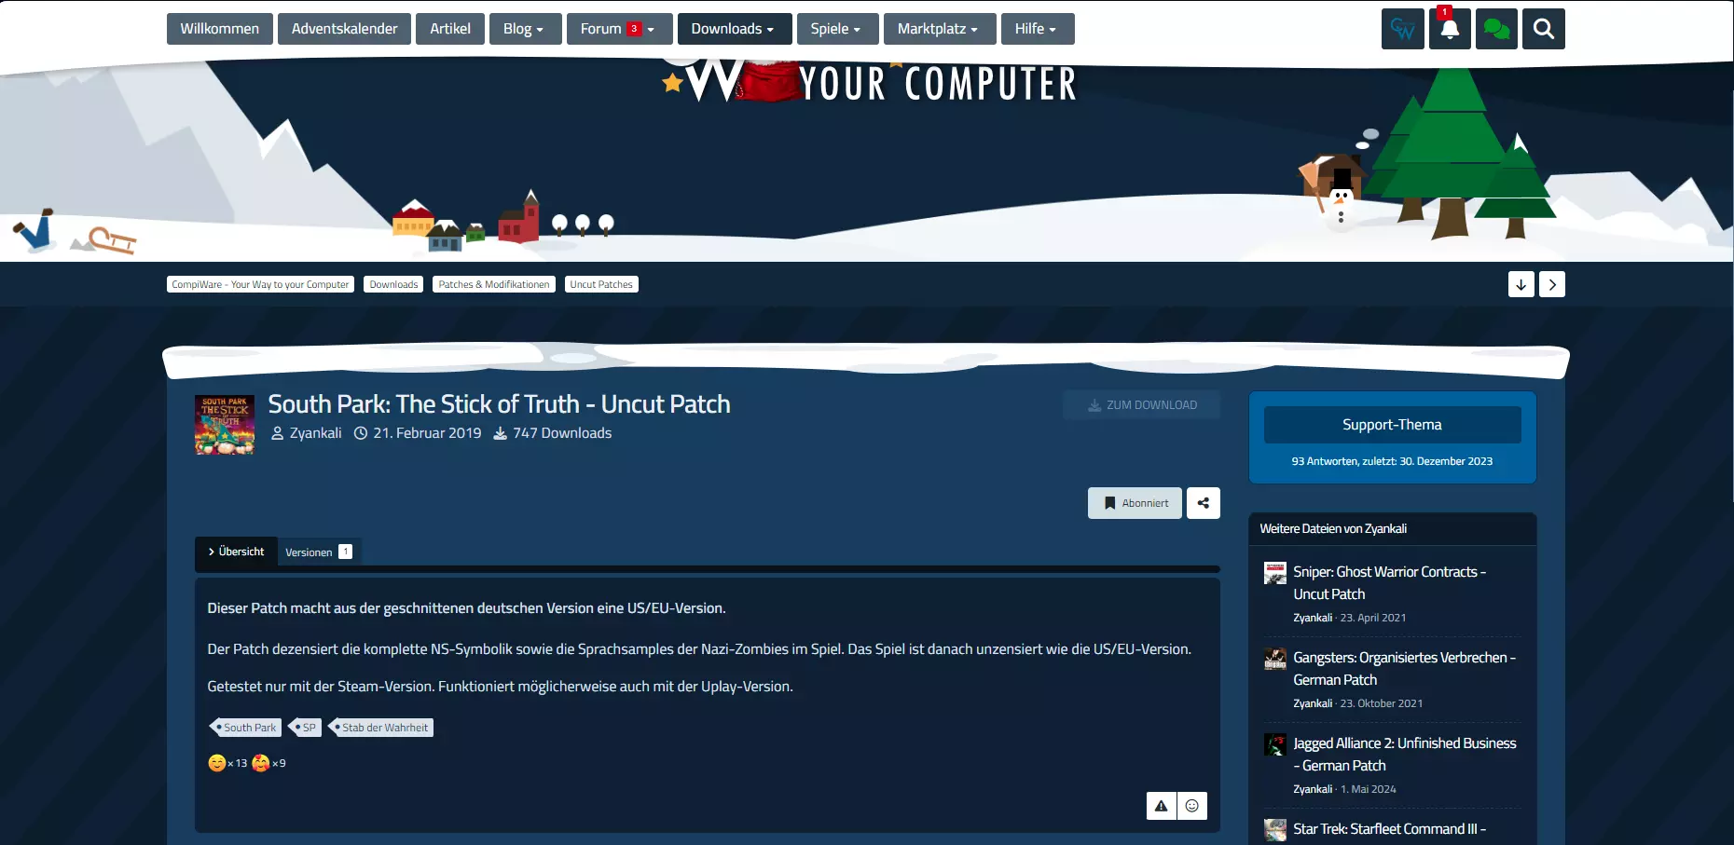Screen dimensions: 1734x845
Task: Click the report content warning icon
Action: click(x=1162, y=806)
